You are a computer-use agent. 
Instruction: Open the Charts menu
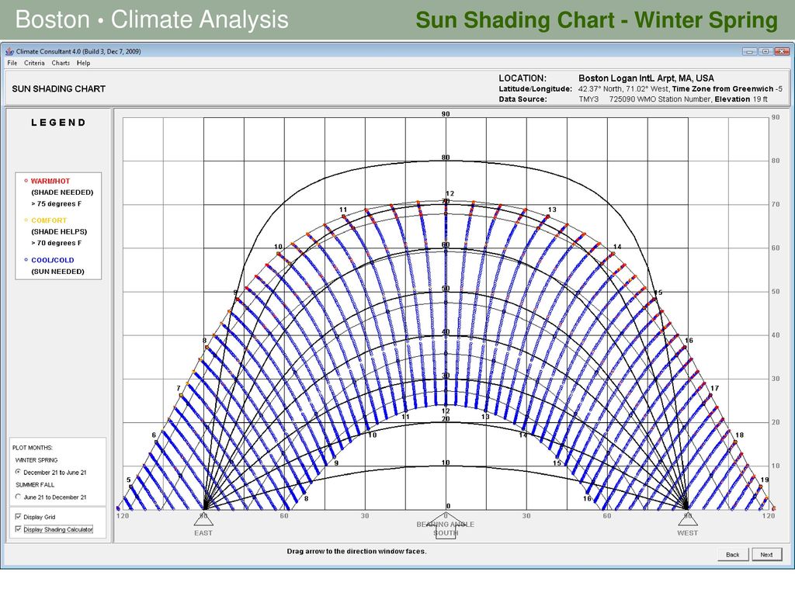tap(61, 63)
